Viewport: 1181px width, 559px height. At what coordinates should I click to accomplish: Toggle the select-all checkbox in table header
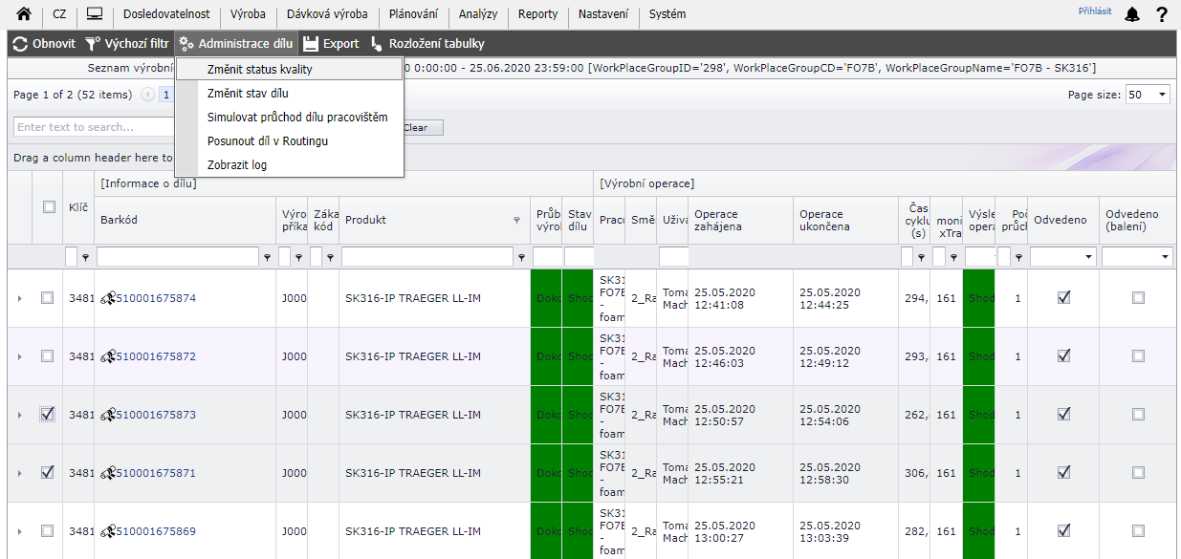click(49, 206)
